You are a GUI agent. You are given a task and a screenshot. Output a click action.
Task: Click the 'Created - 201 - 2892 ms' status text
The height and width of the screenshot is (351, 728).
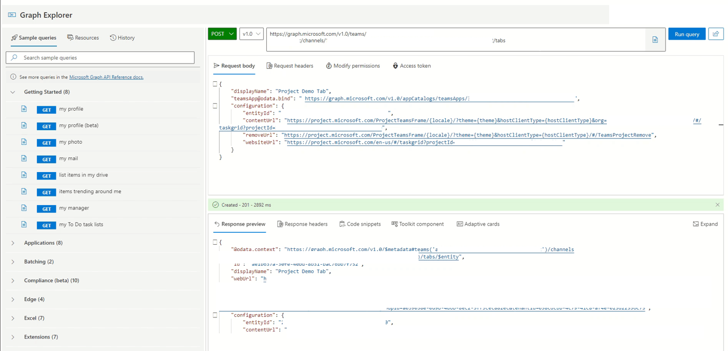(x=246, y=205)
